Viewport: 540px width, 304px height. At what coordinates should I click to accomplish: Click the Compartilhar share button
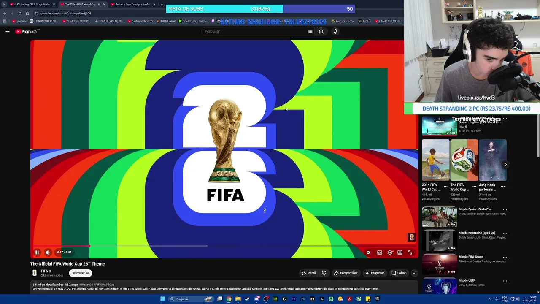tap(346, 273)
